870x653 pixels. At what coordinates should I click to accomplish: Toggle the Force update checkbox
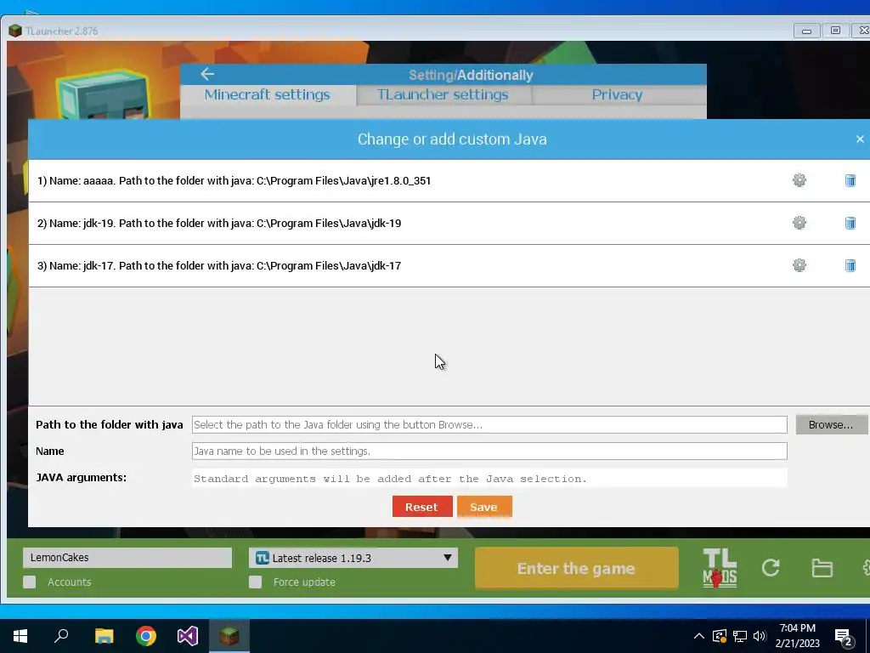[255, 582]
